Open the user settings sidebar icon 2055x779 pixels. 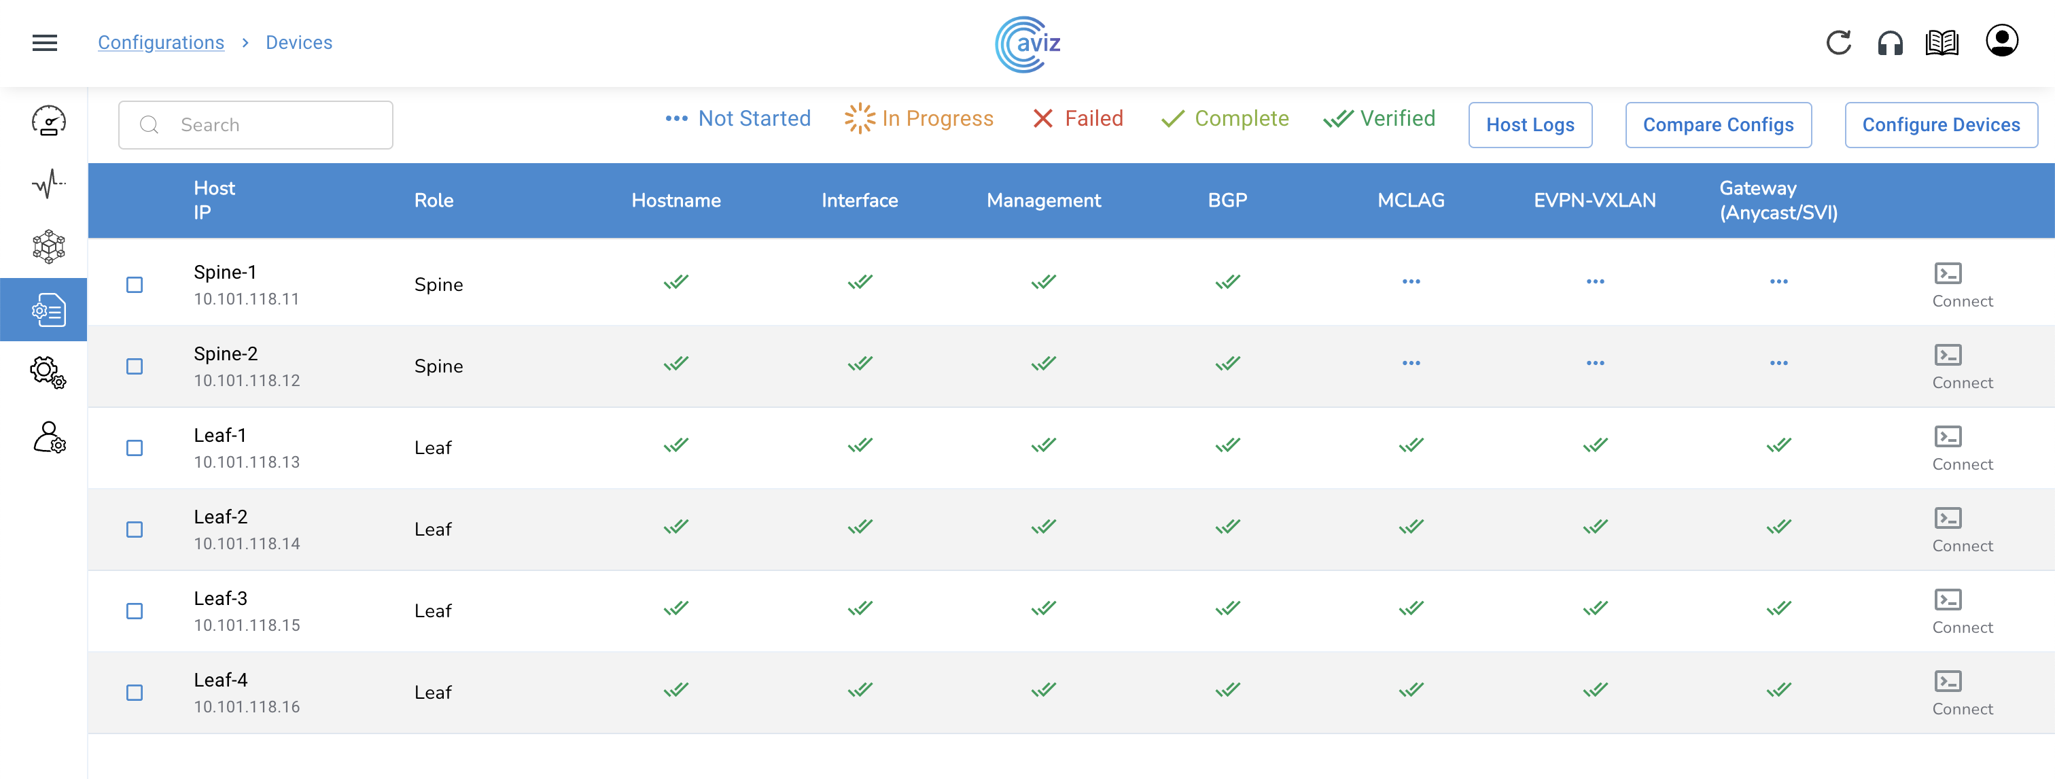[x=48, y=437]
